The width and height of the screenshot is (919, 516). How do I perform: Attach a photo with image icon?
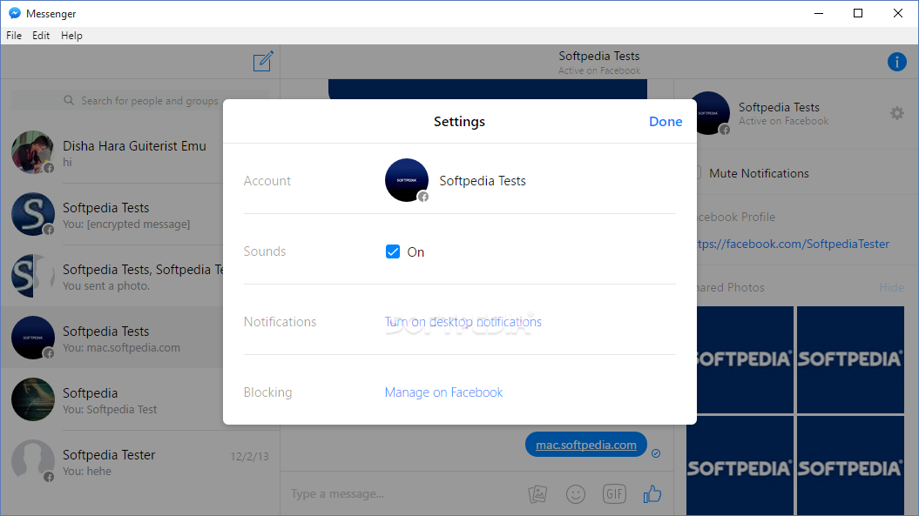(x=537, y=493)
